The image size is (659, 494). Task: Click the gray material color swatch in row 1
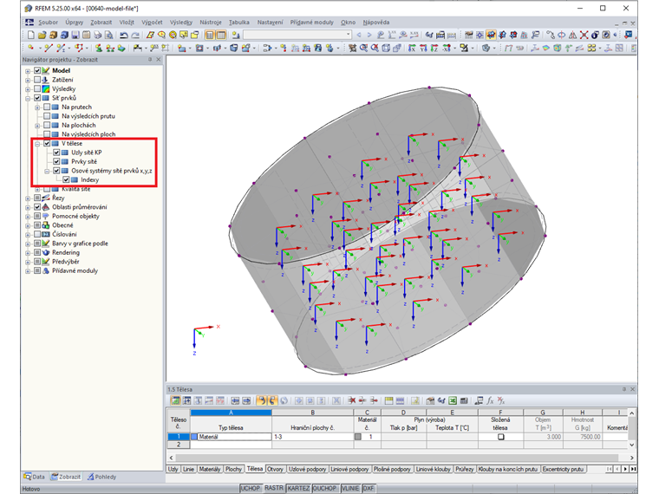[358, 437]
